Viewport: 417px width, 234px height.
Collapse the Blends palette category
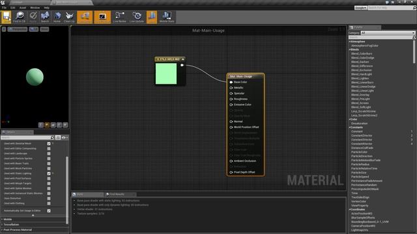pyautogui.click(x=349, y=49)
